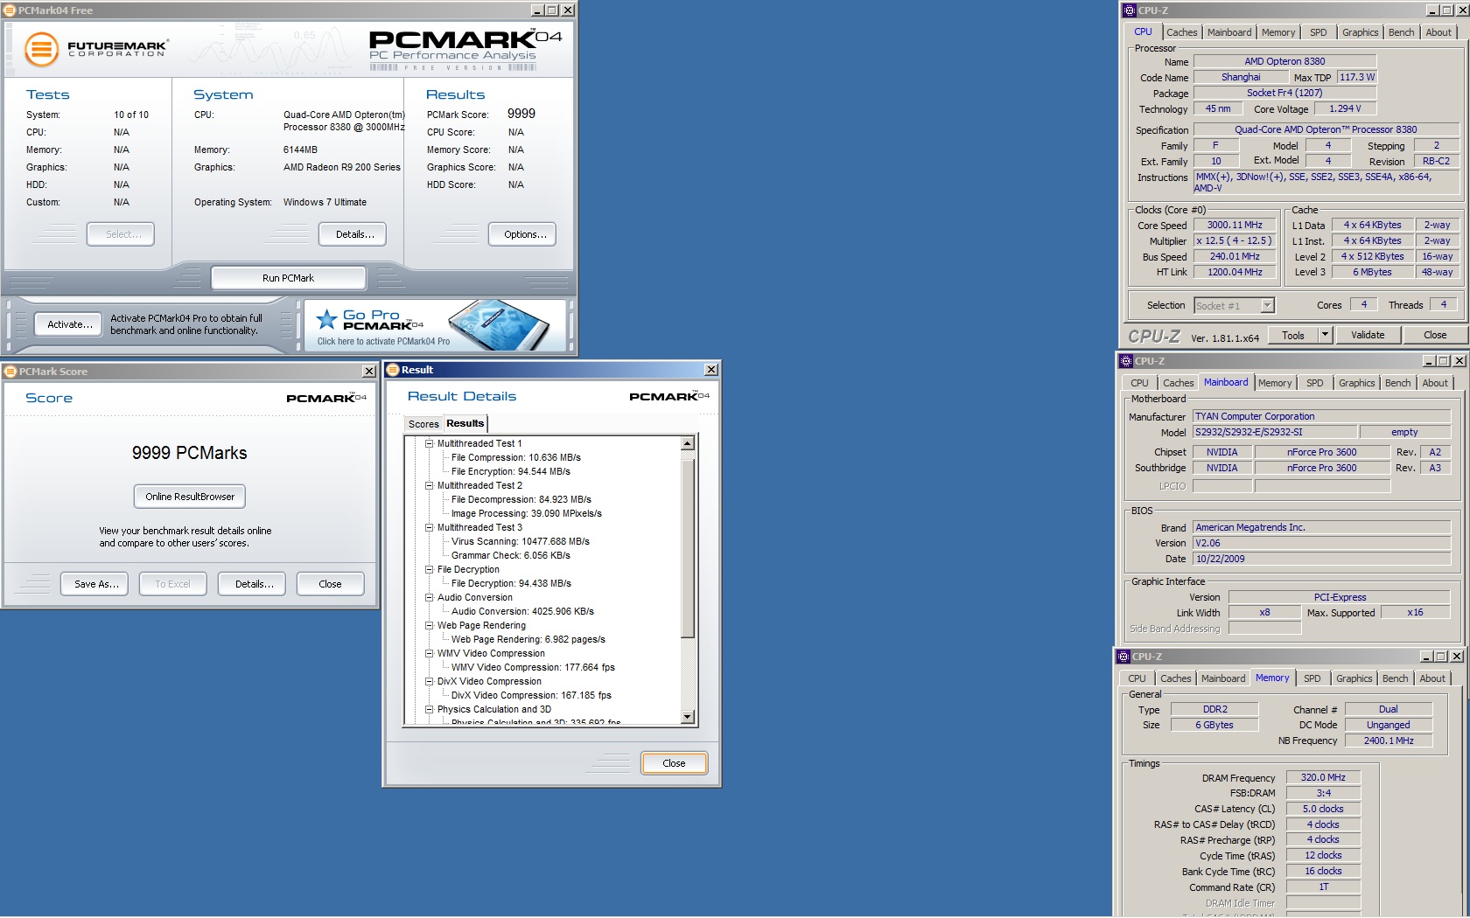Click the Go Pro PCMark04 banner

[x=436, y=325]
